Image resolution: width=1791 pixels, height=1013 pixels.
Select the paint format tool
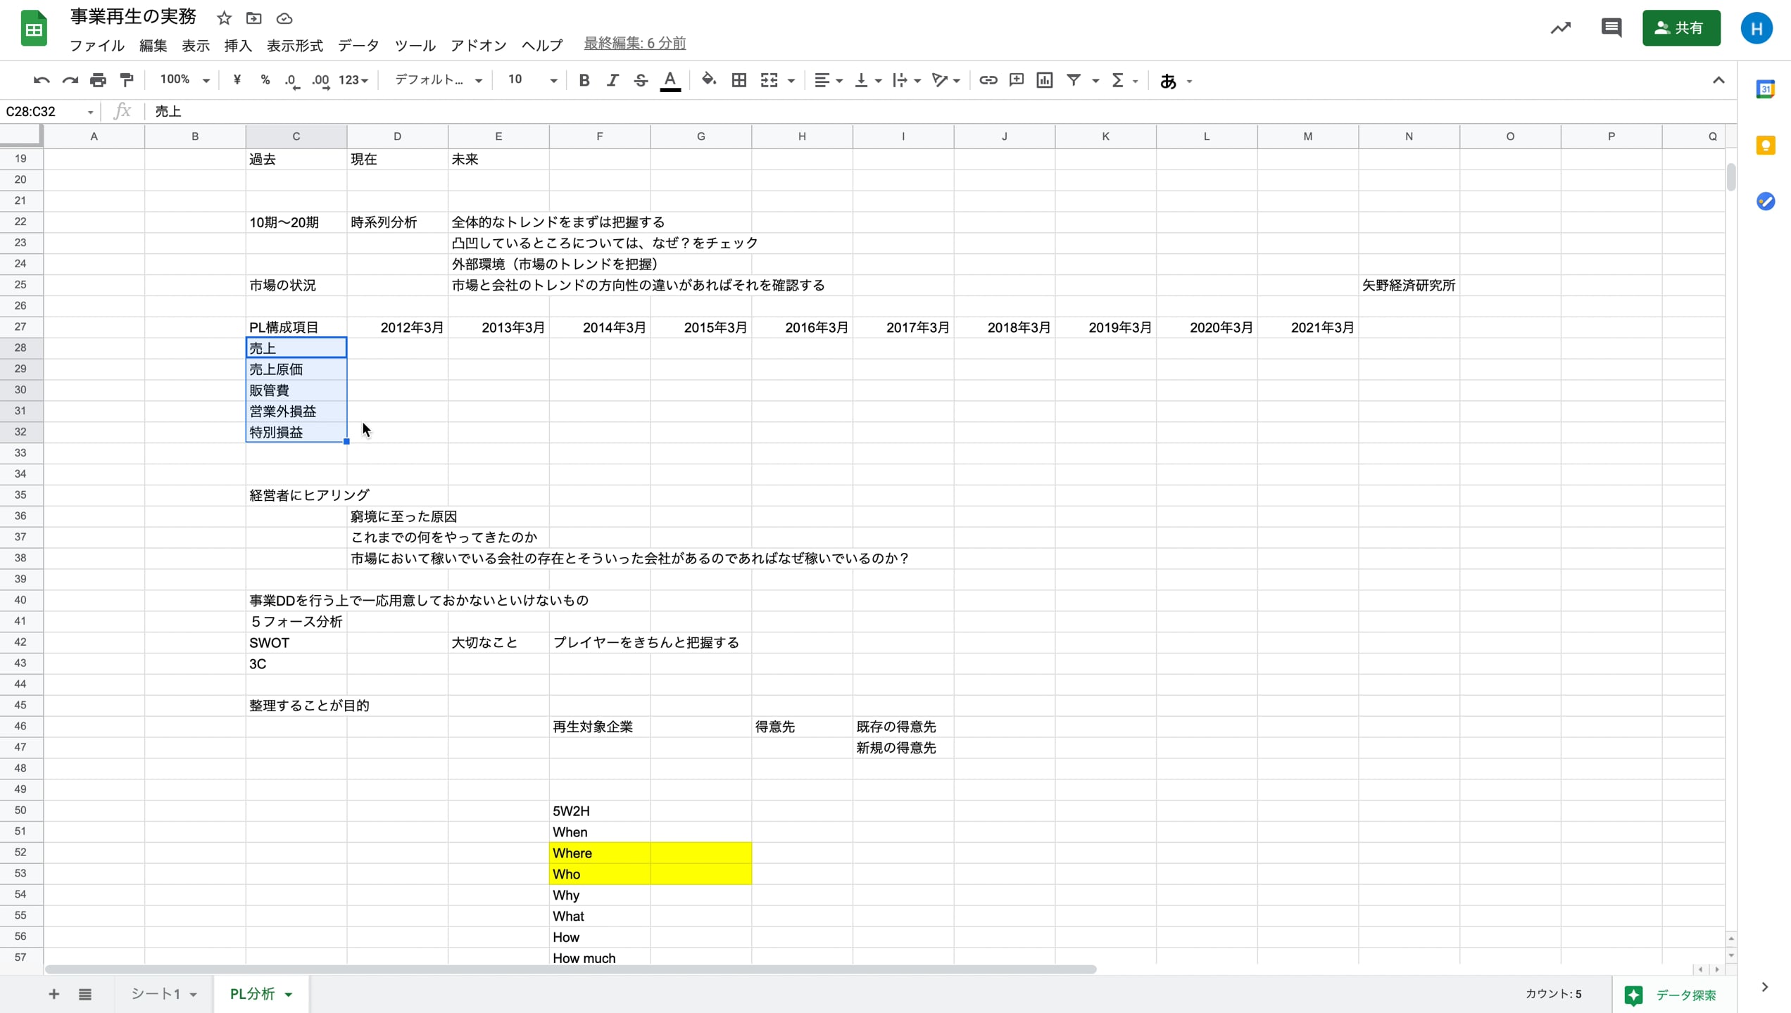coord(127,79)
